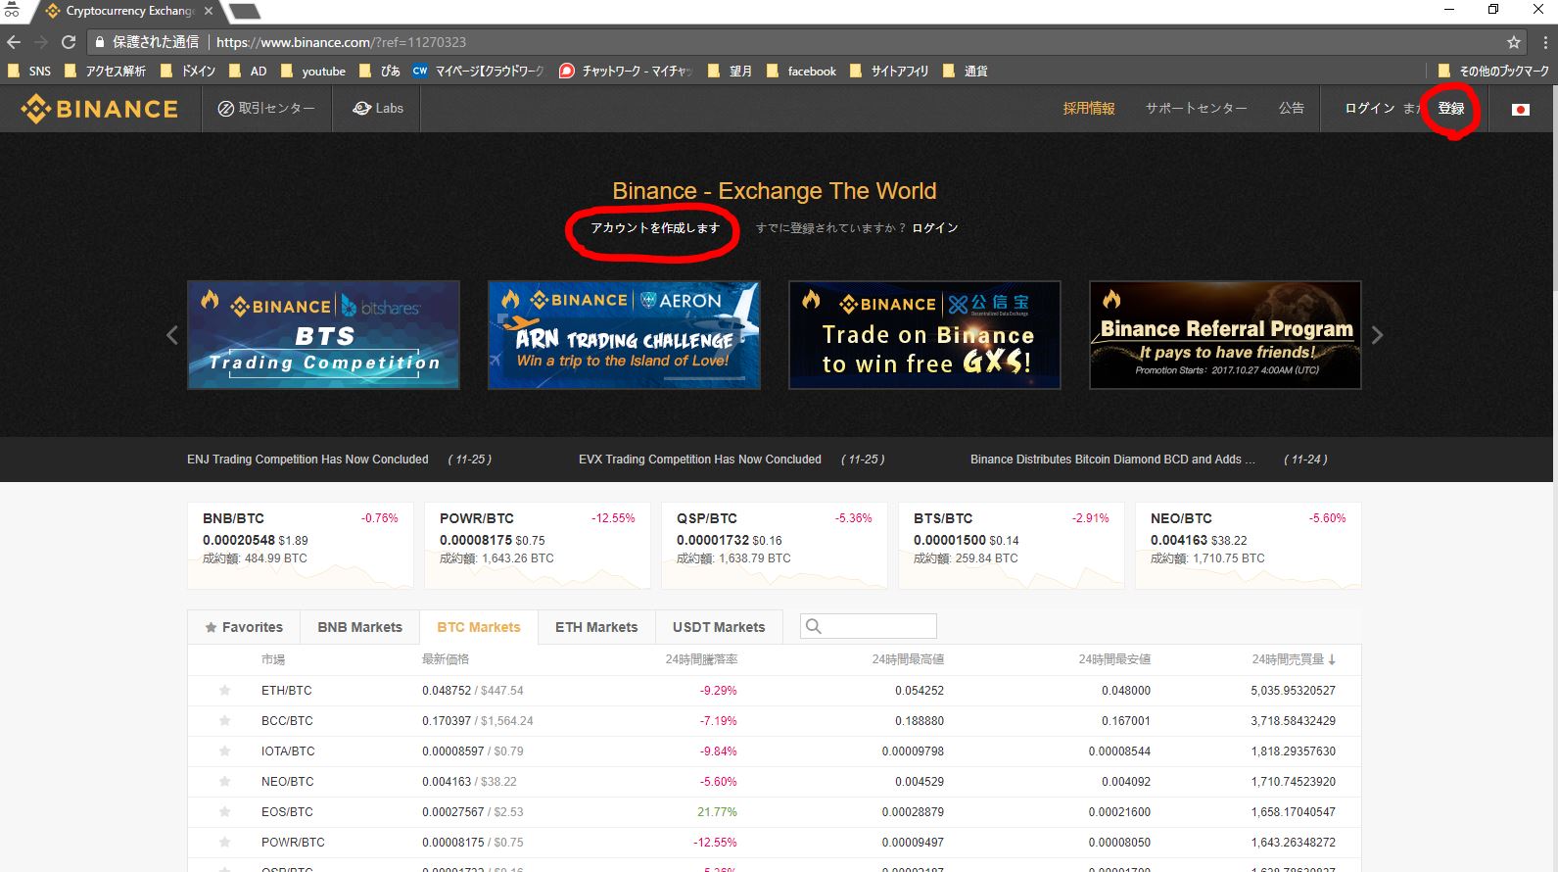The image size is (1558, 872).
Task: Open the 公告 announcements link
Action: (1291, 109)
